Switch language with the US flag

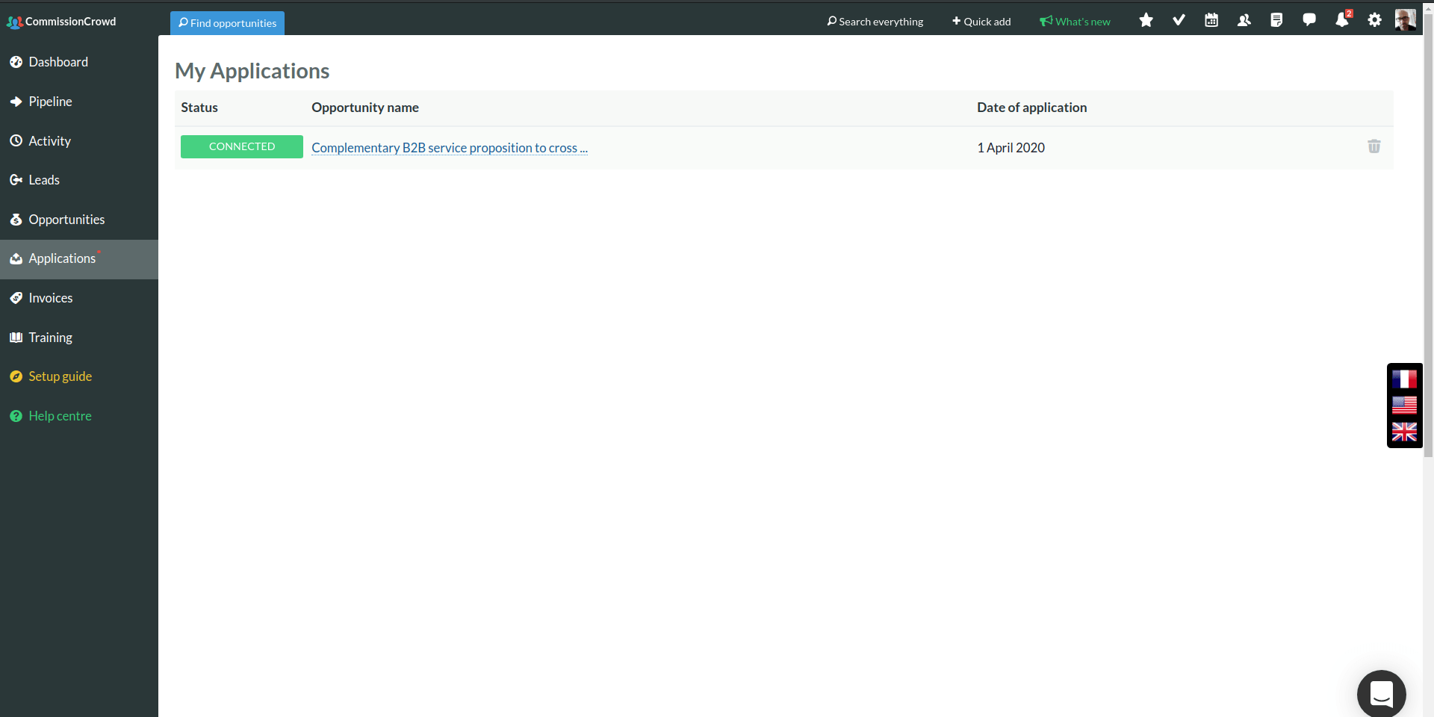coord(1404,406)
